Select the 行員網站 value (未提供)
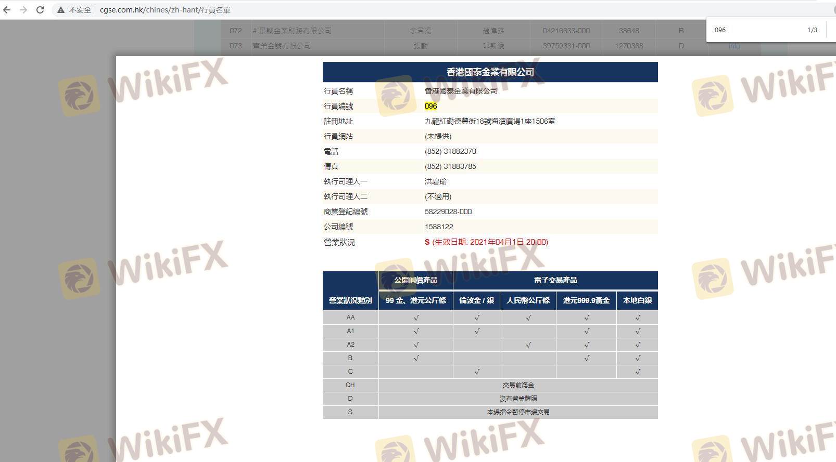 click(438, 136)
